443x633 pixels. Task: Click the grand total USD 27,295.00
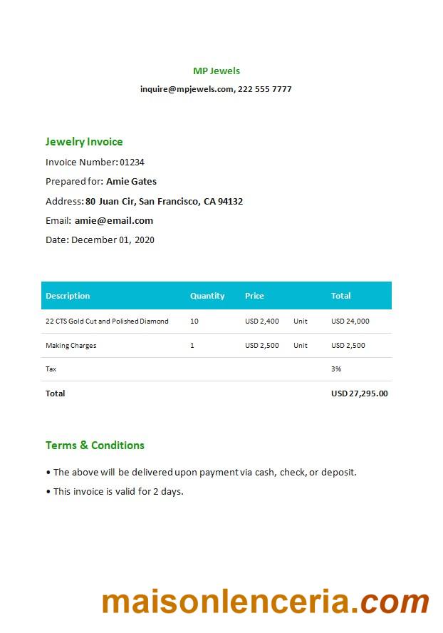point(360,393)
